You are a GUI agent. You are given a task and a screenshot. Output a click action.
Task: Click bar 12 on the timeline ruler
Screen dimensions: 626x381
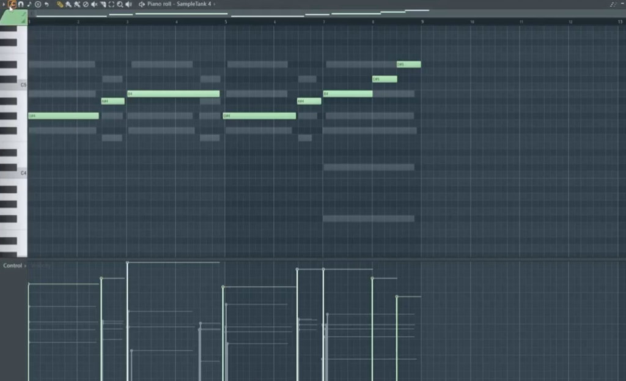tap(570, 22)
